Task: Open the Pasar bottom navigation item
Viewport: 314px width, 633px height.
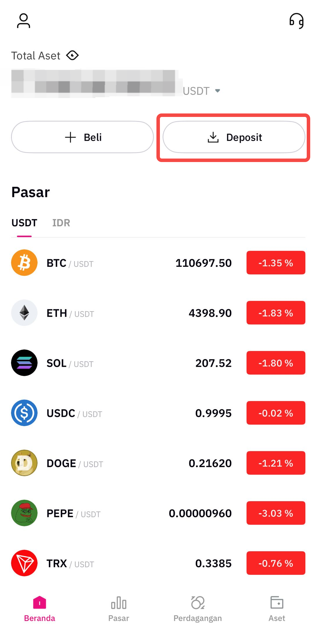Action: click(119, 608)
